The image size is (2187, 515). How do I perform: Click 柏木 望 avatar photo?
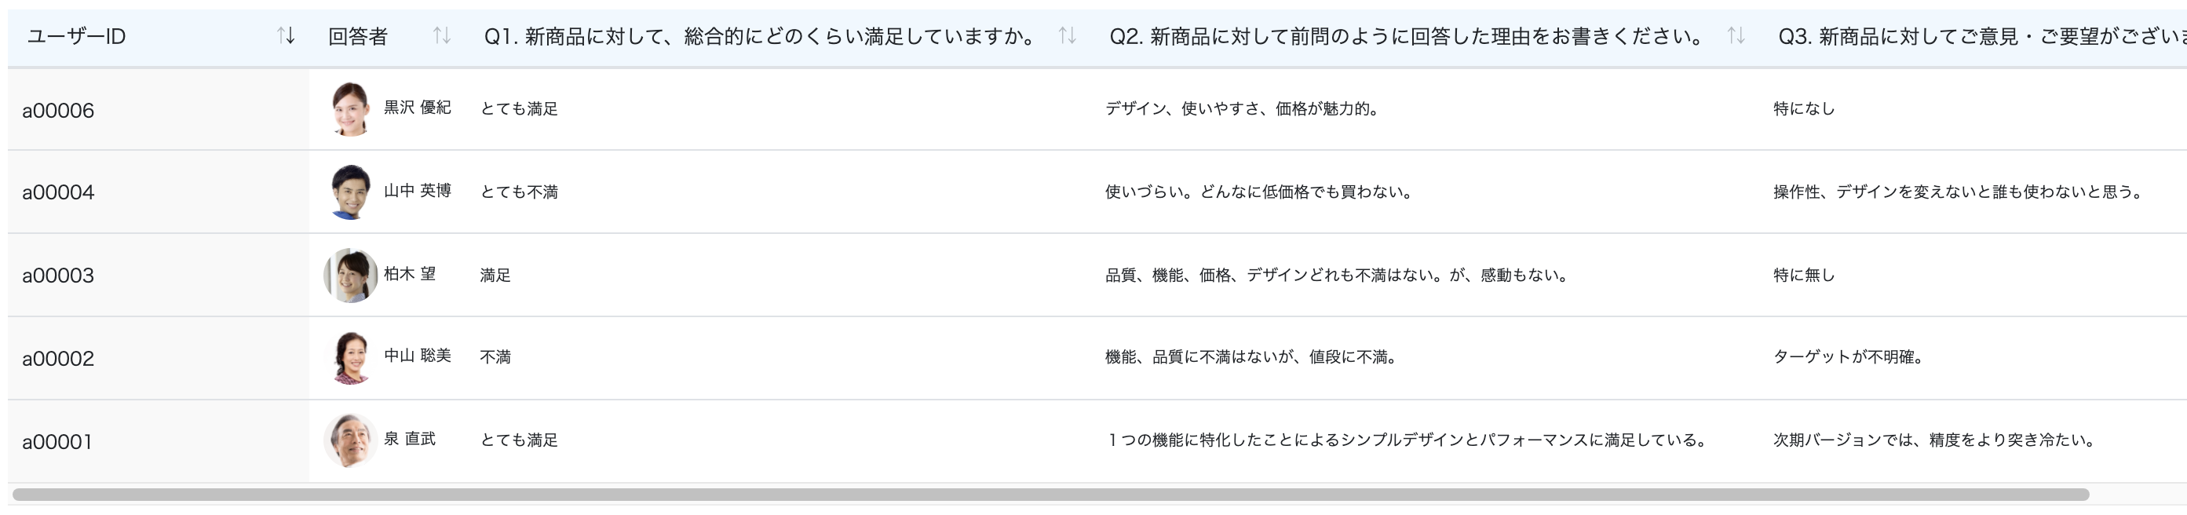351,275
